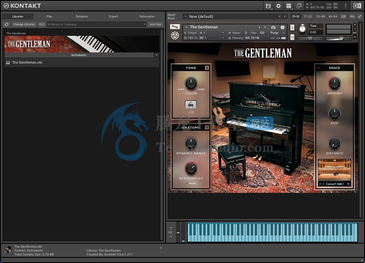Open the Expert tab
Screen dimensions: 365x263
[113, 17]
